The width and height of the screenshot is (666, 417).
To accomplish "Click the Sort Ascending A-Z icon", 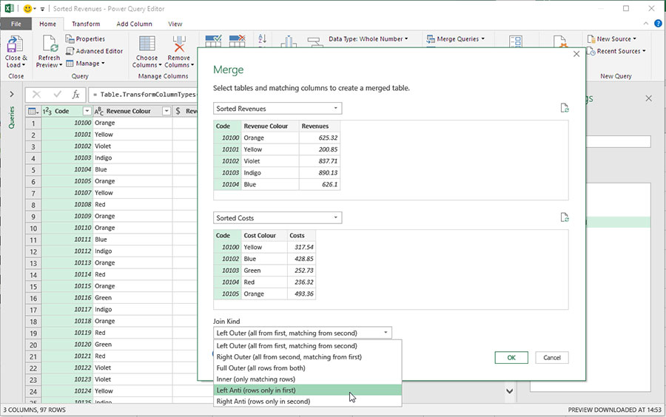I will pyautogui.click(x=262, y=39).
